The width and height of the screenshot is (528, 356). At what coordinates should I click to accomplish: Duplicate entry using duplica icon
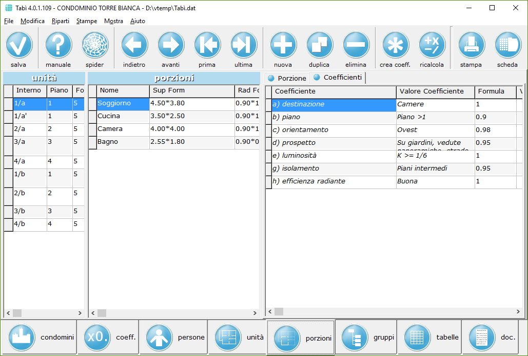coord(319,45)
